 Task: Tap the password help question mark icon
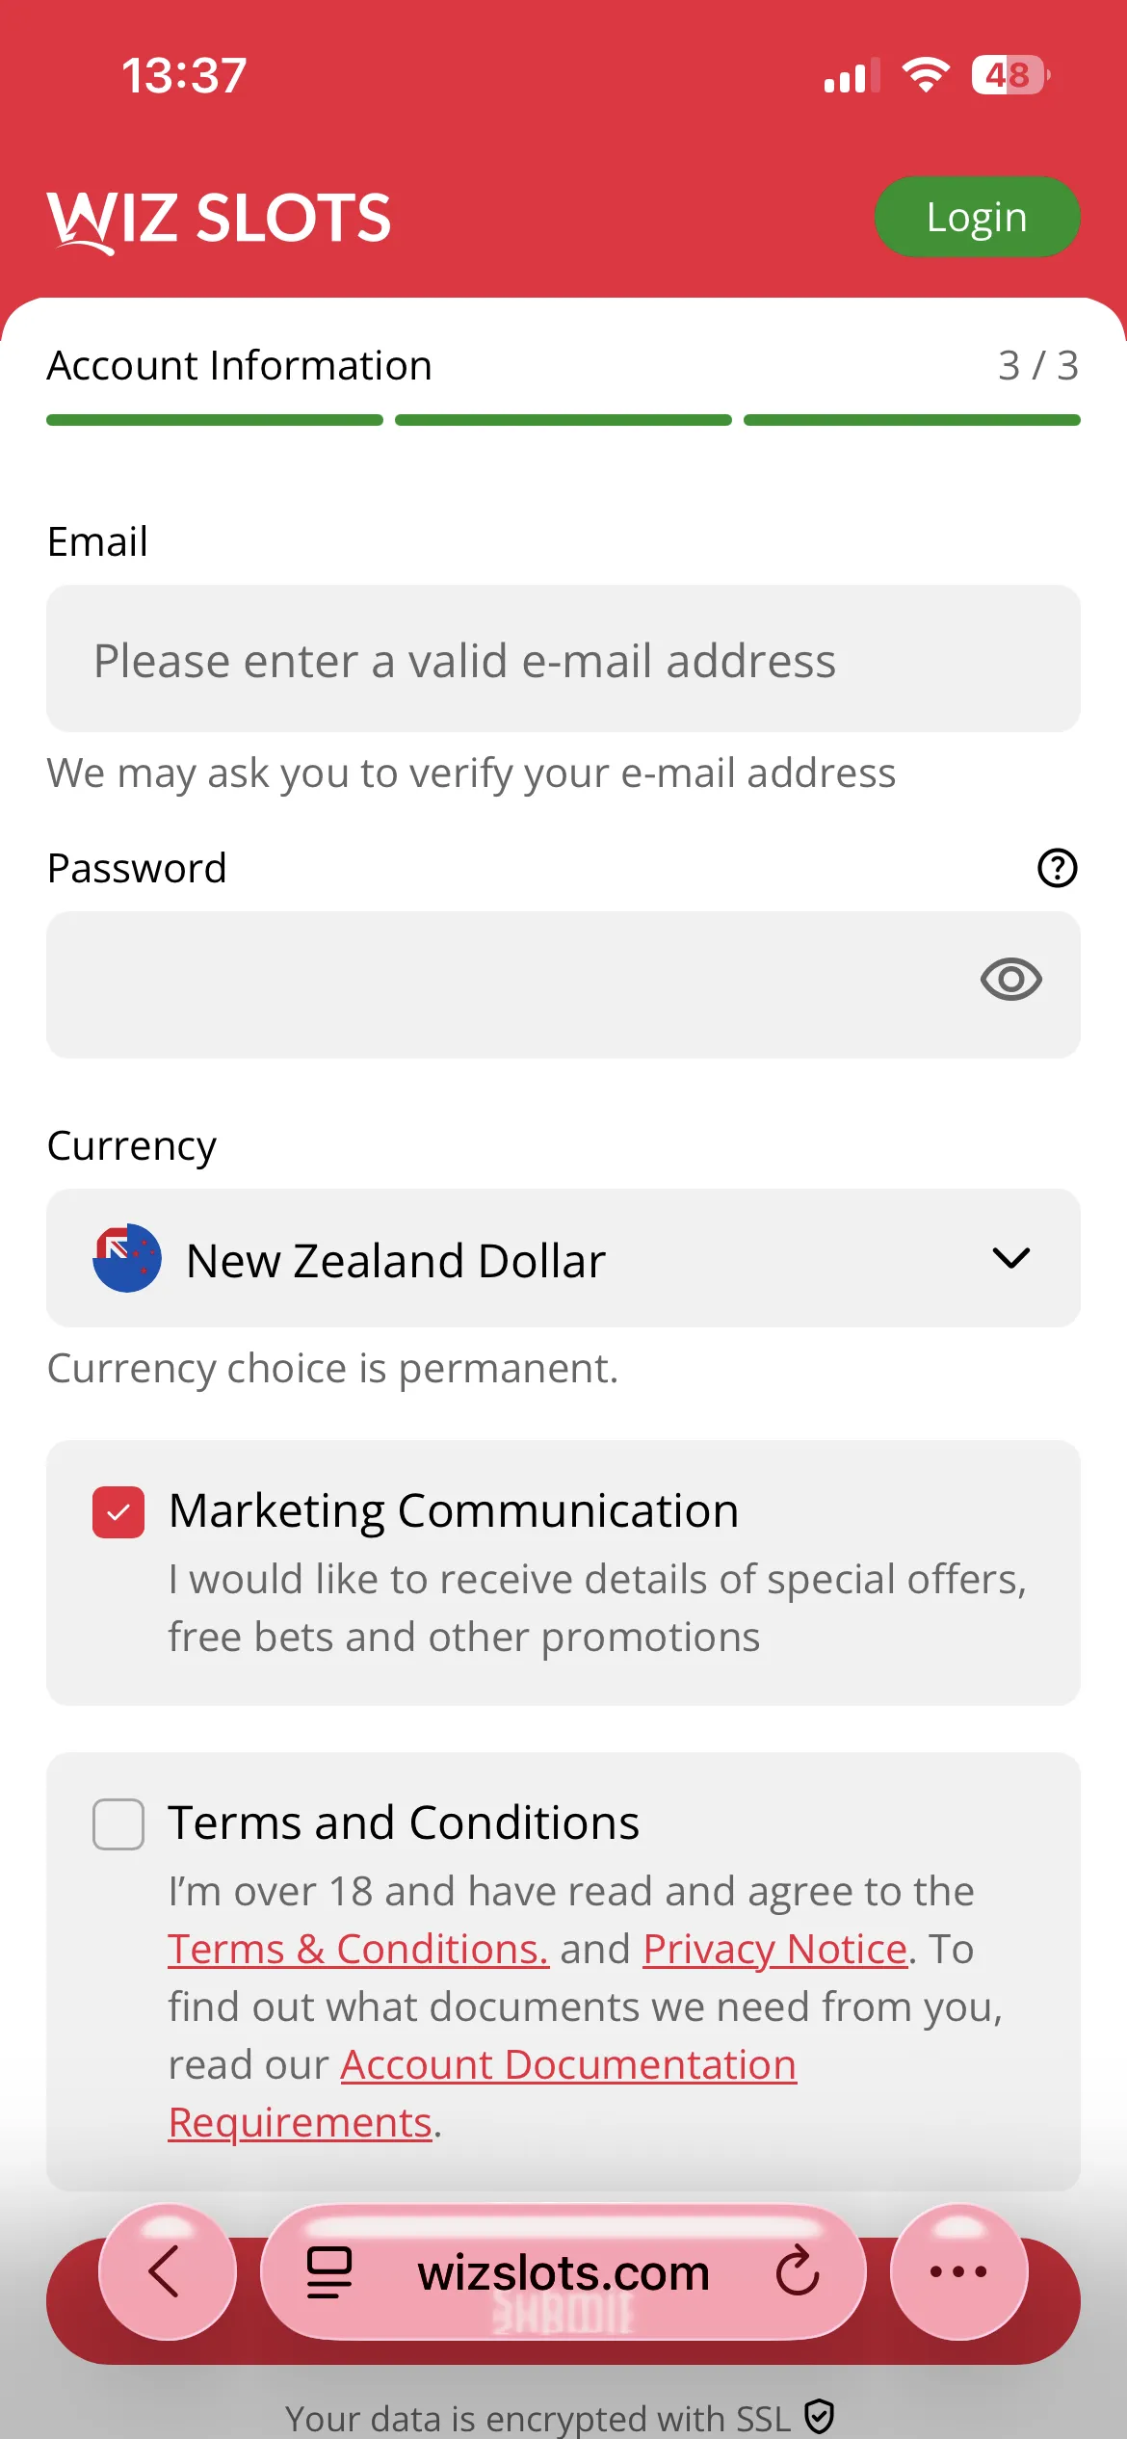pos(1057,868)
